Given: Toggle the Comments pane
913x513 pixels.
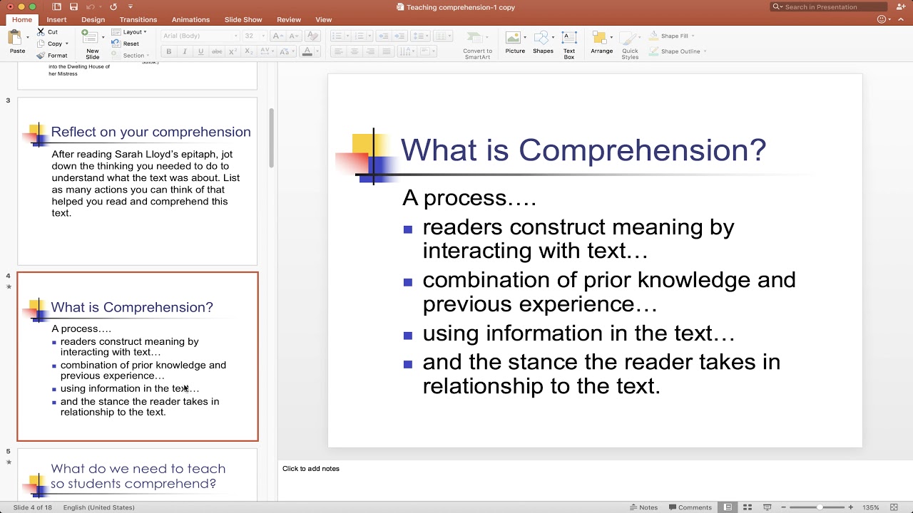Looking at the screenshot, I should click(690, 507).
